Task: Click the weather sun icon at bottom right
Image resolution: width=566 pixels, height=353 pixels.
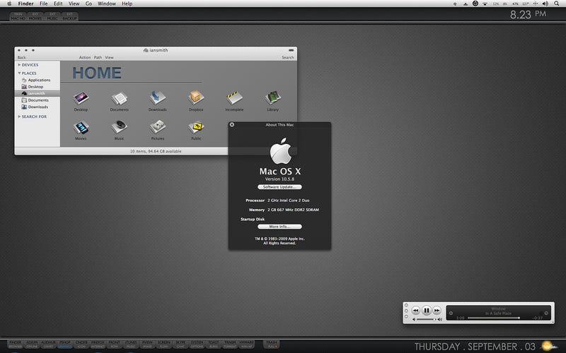Action: click(549, 346)
